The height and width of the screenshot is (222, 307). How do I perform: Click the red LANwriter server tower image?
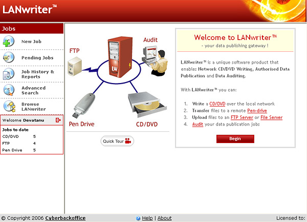click(120, 57)
